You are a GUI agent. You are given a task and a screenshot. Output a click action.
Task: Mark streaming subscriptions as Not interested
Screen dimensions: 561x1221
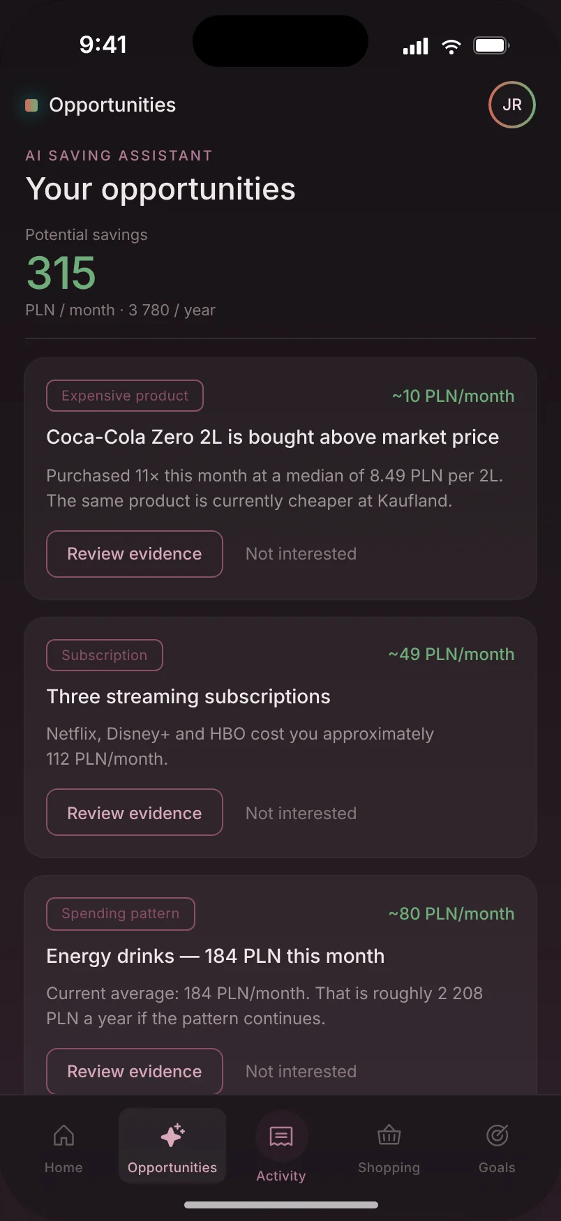click(301, 814)
